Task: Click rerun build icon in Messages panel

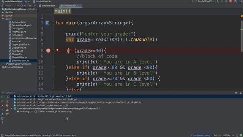Action: click(2, 97)
